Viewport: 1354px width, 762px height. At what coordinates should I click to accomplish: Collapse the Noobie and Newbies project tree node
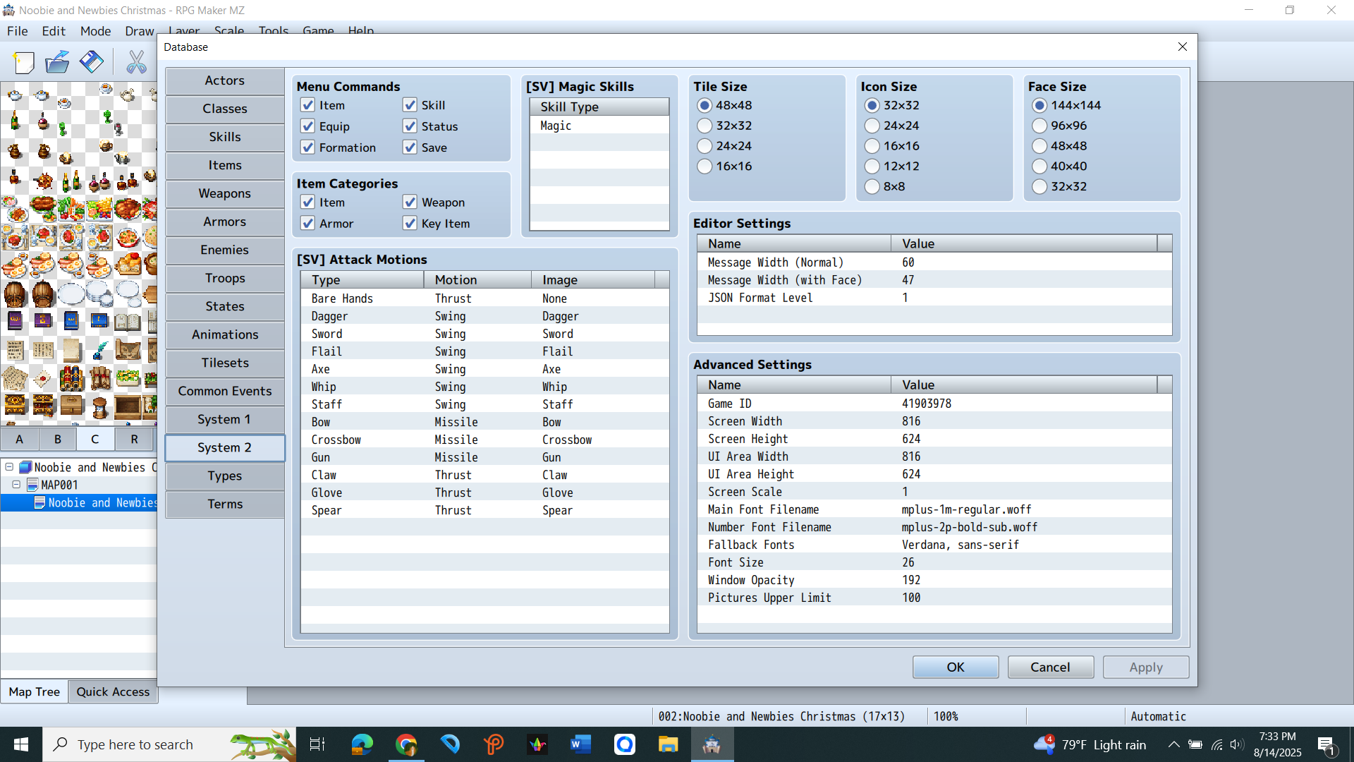9,467
